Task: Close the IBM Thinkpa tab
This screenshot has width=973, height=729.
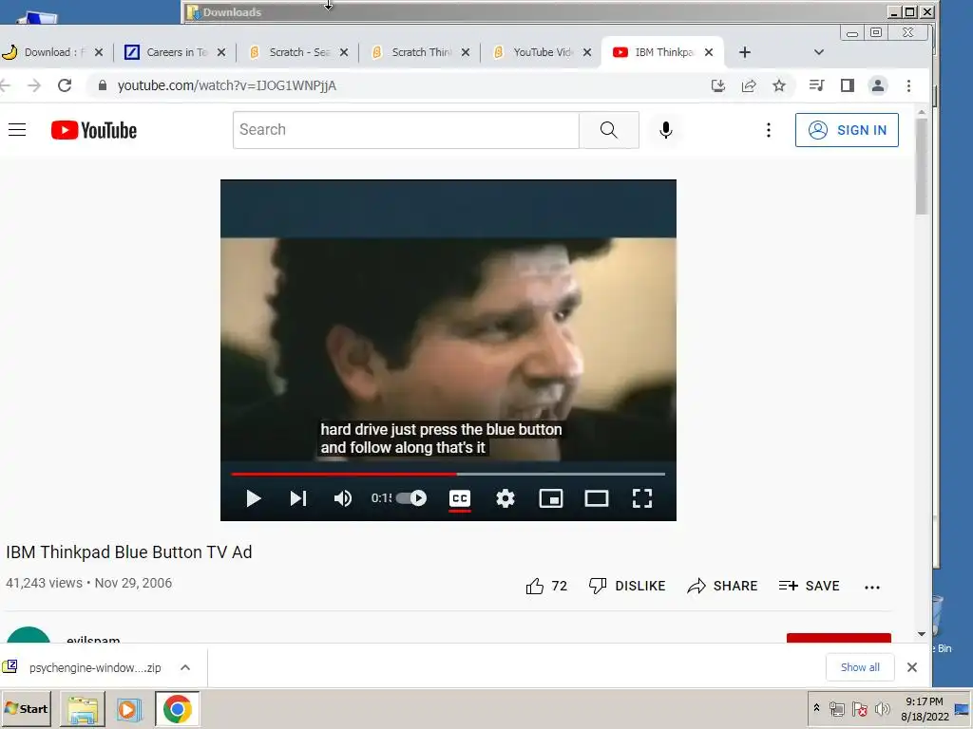Action: pos(709,52)
